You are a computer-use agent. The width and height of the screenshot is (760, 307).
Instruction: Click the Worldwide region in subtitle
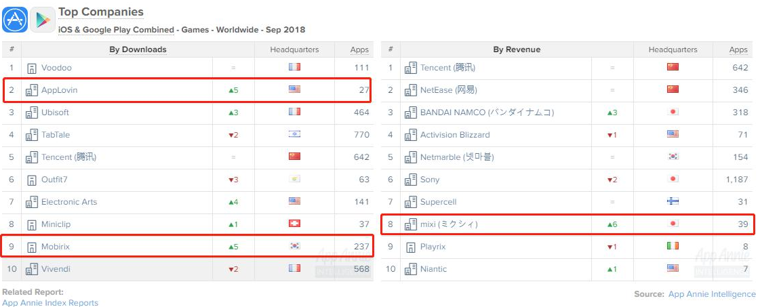pos(237,30)
